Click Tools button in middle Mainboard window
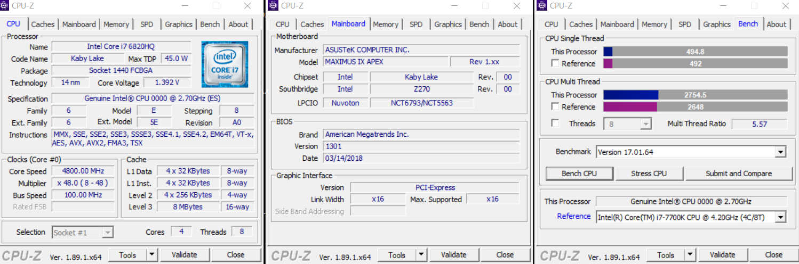Viewport: 799px width, 264px height. (397, 255)
